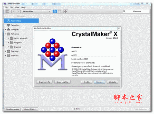Click the Open Other... button
154x114 pixels.
(x=30, y=109)
